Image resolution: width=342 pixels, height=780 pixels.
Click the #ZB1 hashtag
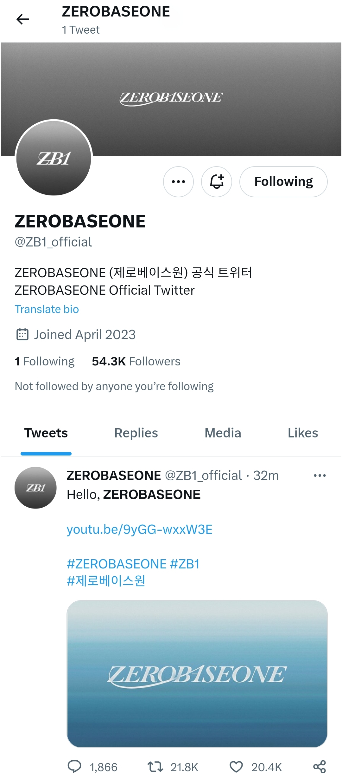point(185,564)
